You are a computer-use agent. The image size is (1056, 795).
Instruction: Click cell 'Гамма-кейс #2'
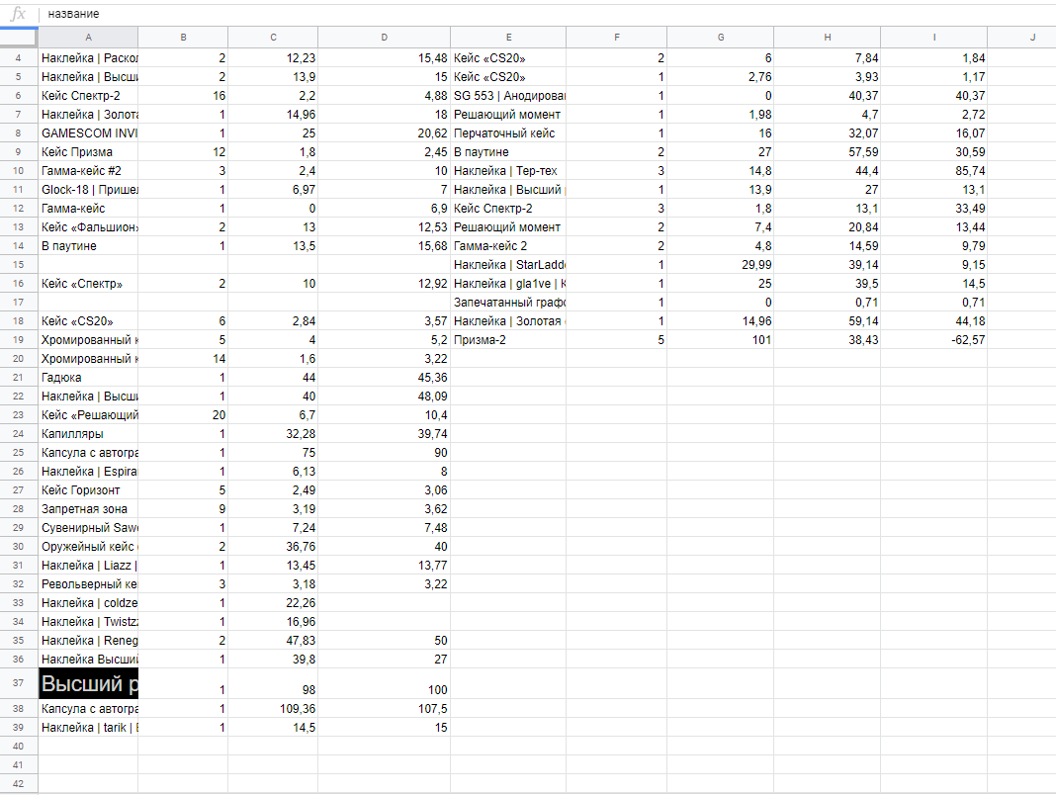pos(88,171)
